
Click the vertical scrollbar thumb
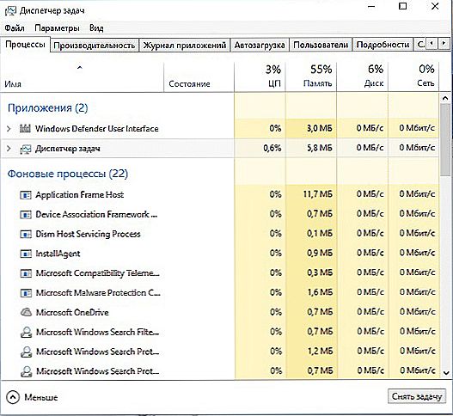click(x=445, y=139)
